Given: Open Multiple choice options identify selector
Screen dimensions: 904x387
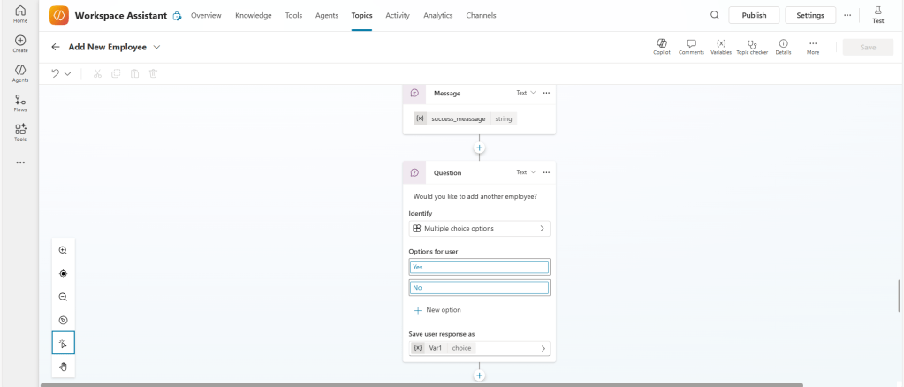Looking at the screenshot, I should point(479,229).
